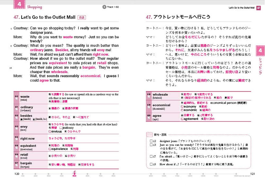Click the pink chapter 4 badge beside Shopping

click(x=19, y=4)
